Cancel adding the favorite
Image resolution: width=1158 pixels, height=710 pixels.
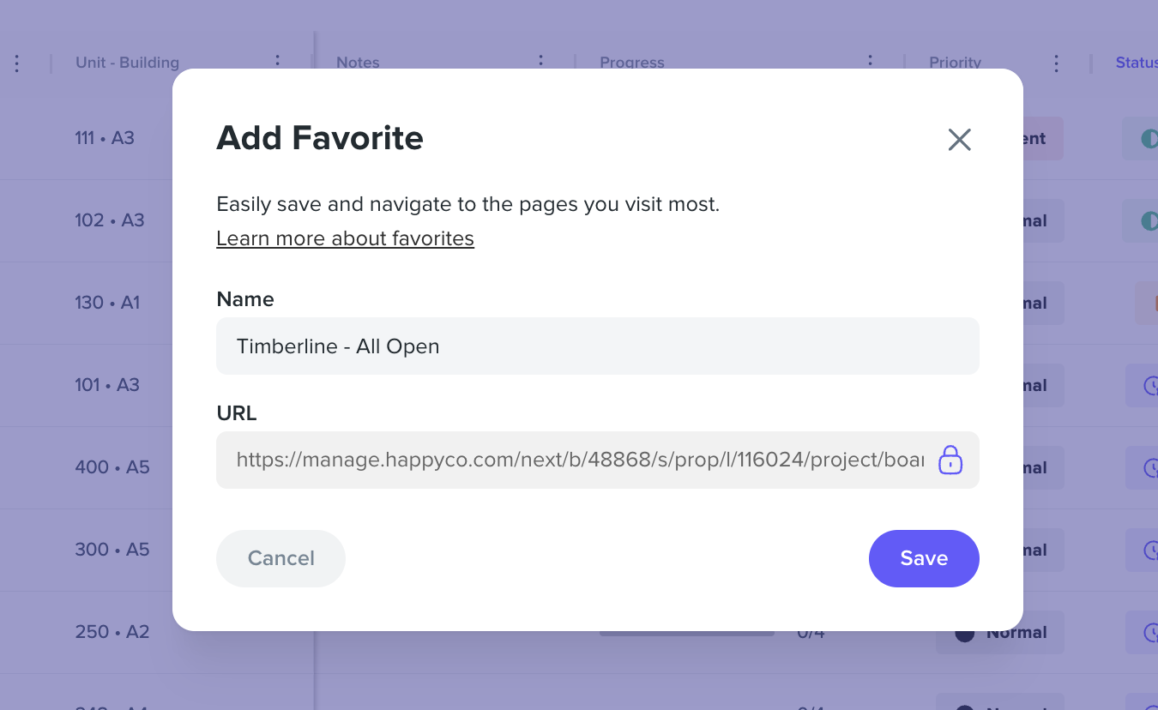click(280, 558)
